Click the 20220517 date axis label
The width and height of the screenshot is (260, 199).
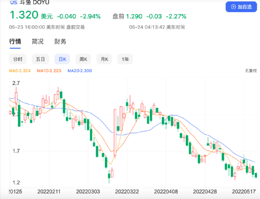tap(244, 191)
